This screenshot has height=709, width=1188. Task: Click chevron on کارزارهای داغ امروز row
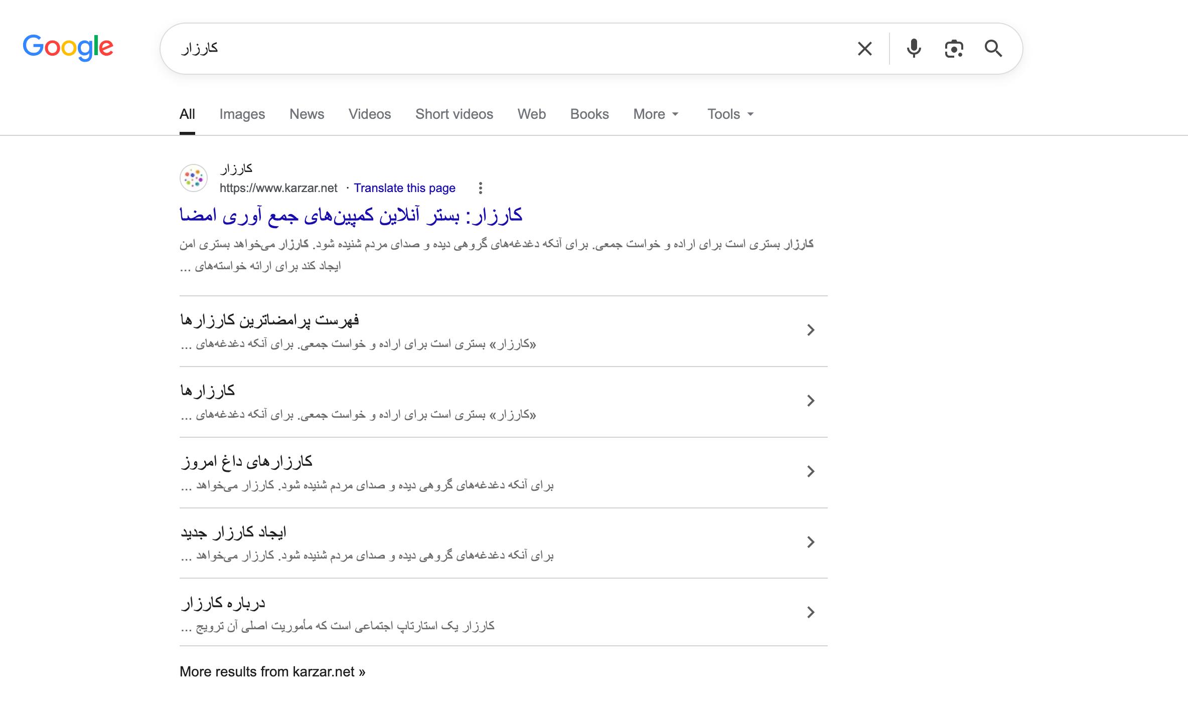[811, 471]
